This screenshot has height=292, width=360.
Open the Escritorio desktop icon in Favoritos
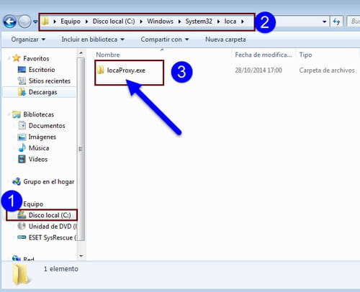point(22,70)
